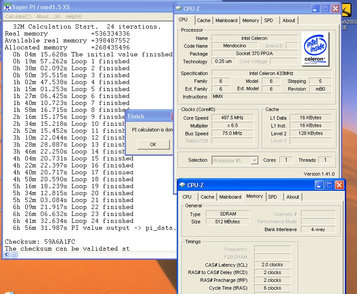This screenshot has height=294, width=357.
Task: Open the Help(H) menu in Super PI
Action: coord(73,16)
